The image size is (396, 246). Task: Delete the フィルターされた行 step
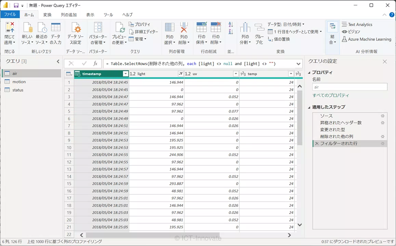(x=317, y=143)
